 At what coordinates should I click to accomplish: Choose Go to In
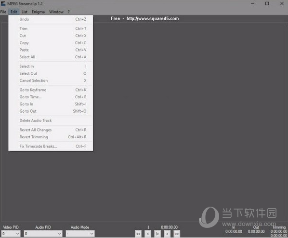click(x=51, y=104)
